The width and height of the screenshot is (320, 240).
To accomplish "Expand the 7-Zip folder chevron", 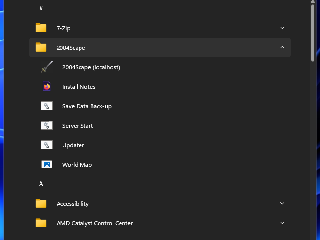I will pyautogui.click(x=282, y=28).
